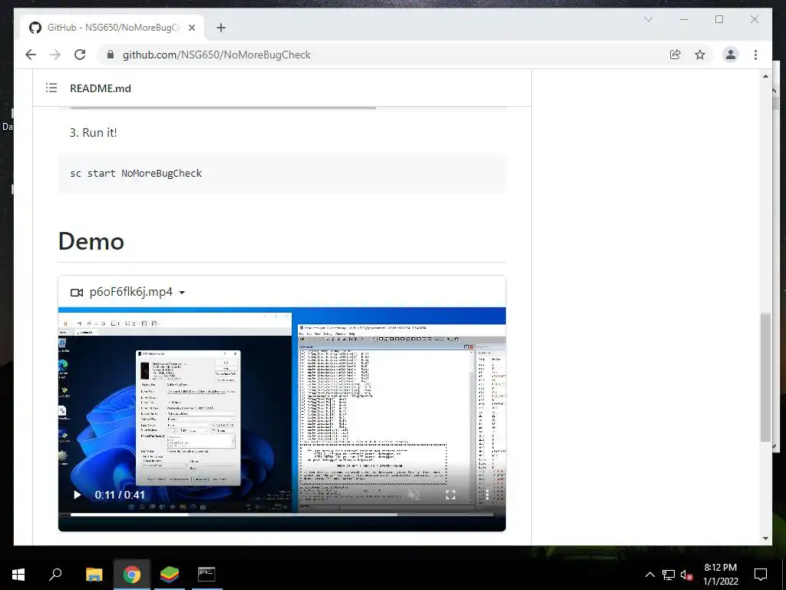Open the tab search chevron
The width and height of the screenshot is (786, 590).
(x=649, y=19)
